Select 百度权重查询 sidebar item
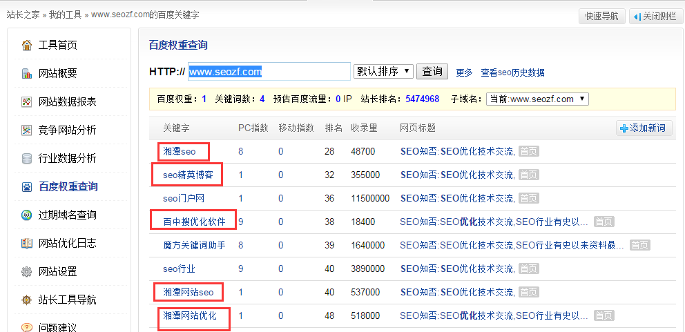The height and width of the screenshot is (332, 685). point(68,186)
